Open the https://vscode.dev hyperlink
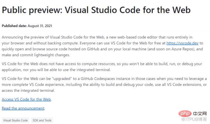This screenshot has height=124, width=210. 182,43
